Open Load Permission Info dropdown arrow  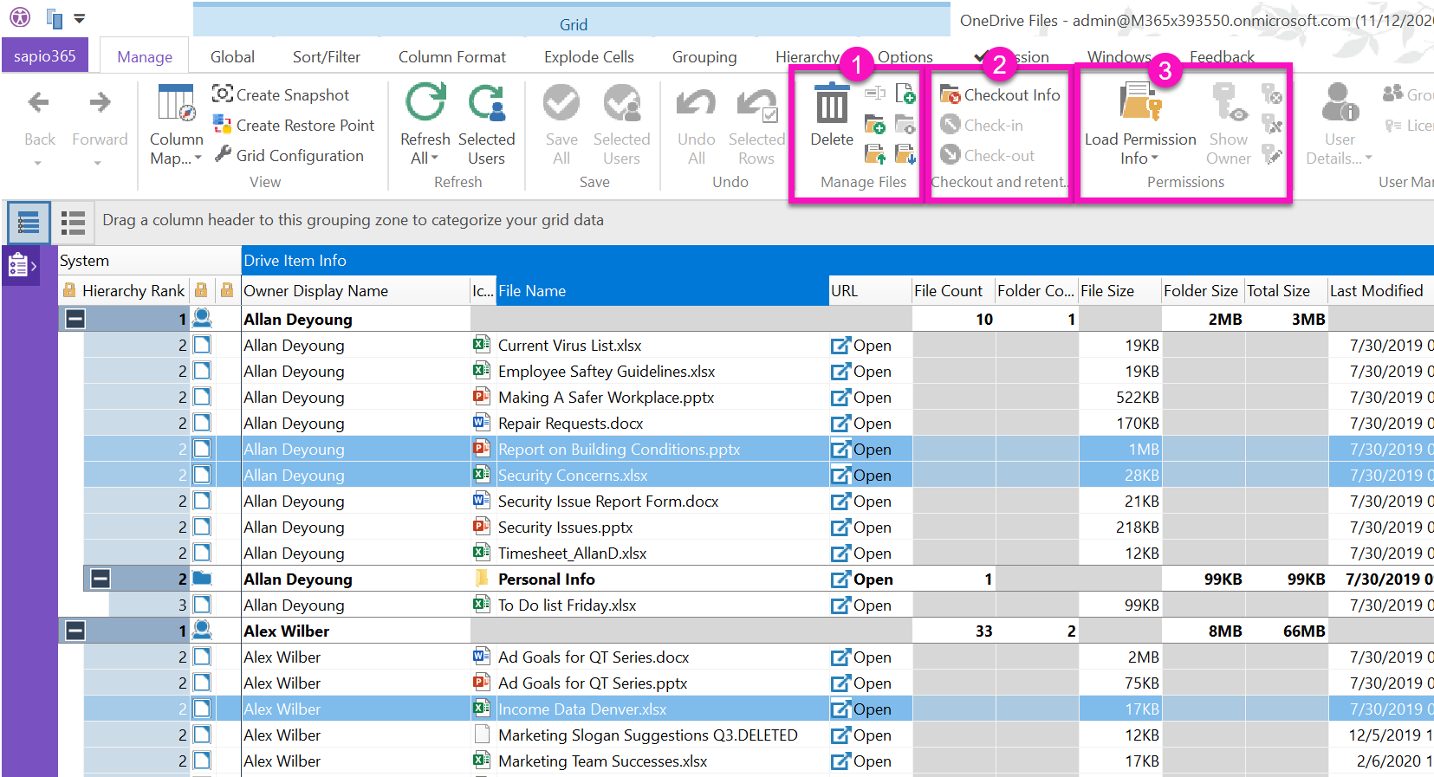point(1155,159)
